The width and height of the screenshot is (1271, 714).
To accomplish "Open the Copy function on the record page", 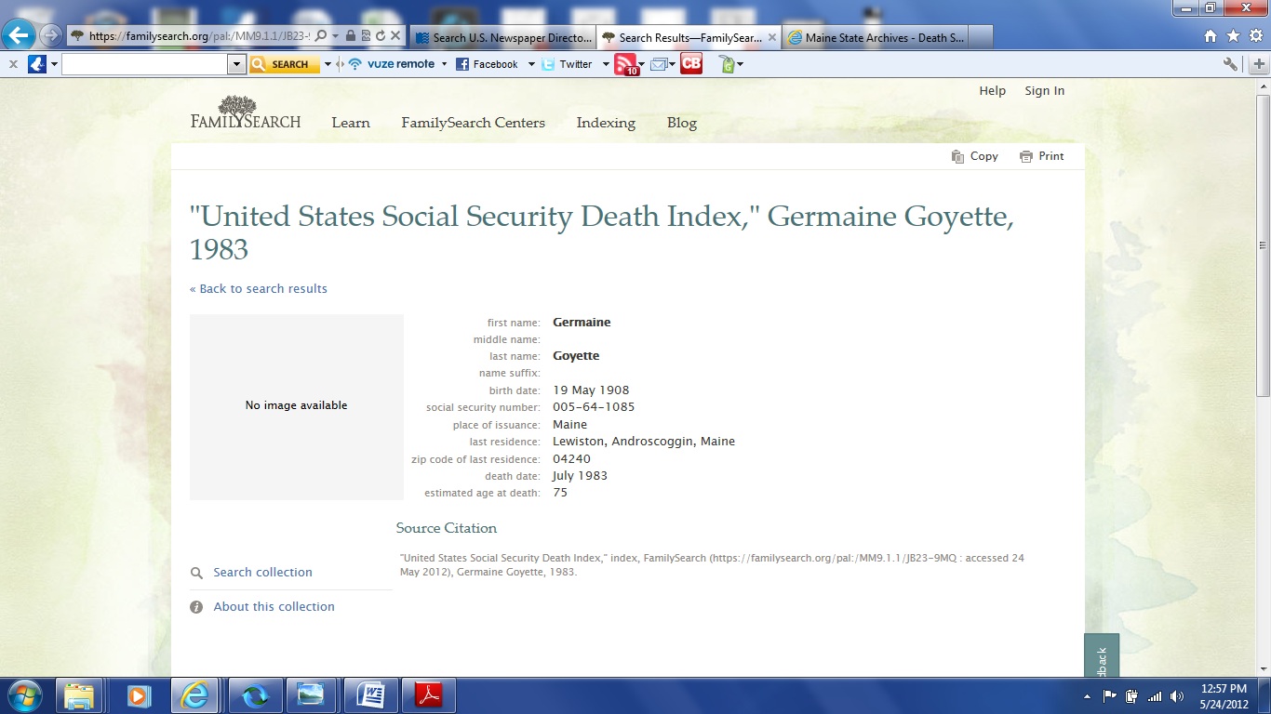I will click(x=974, y=156).
